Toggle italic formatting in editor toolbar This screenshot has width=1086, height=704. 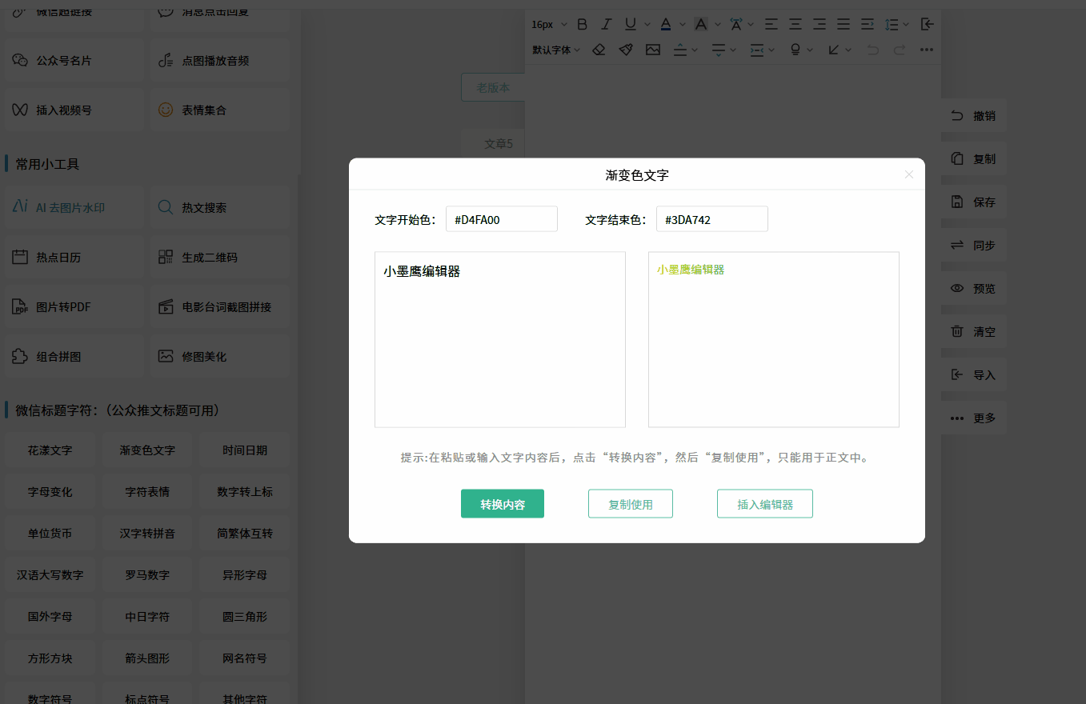606,24
